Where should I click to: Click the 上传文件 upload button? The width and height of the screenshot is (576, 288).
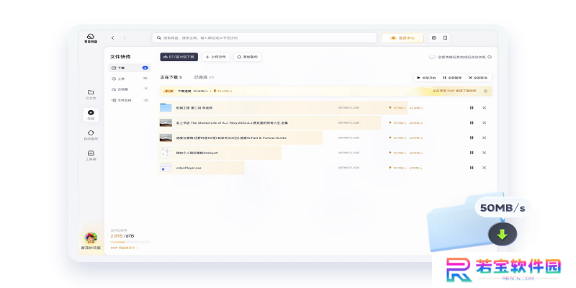(x=215, y=57)
